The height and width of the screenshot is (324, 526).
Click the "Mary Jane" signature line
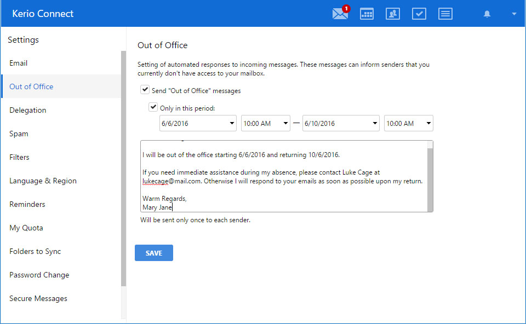pyautogui.click(x=157, y=207)
